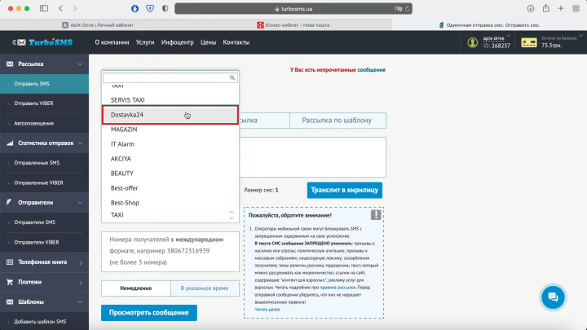This screenshot has width=587, height=330.
Task: Switch to ApiX-Drive browser tab
Action: (98, 25)
